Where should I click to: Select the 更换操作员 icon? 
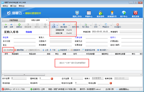pyautogui.click(x=112, y=13)
